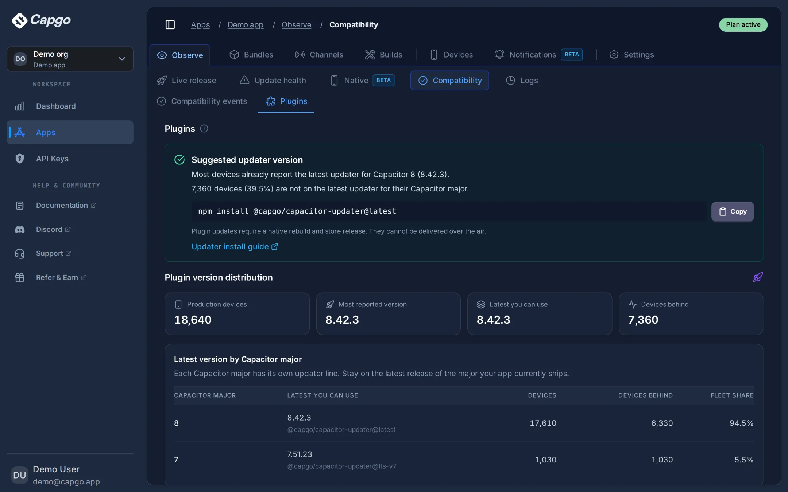Screen dimensions: 788x492
Task: Click the Plan active badge
Action: click(743, 25)
